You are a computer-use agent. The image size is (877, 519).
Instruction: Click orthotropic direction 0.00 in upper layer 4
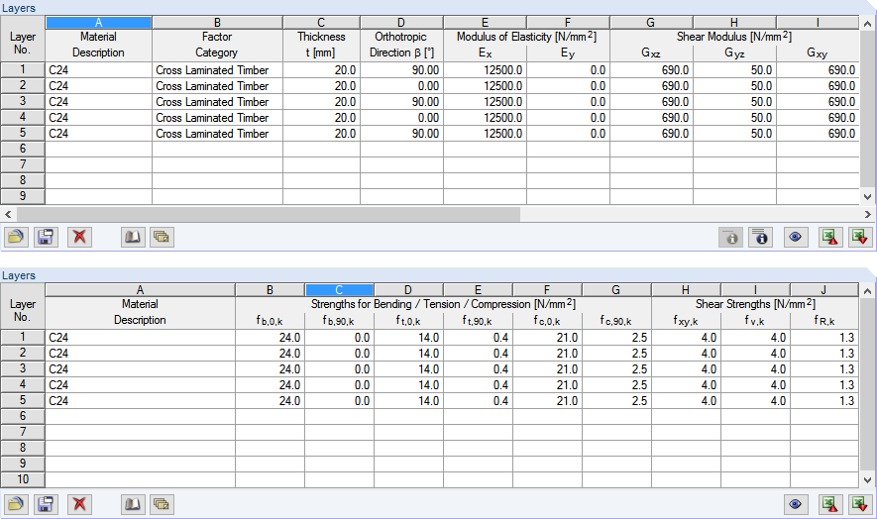click(401, 118)
